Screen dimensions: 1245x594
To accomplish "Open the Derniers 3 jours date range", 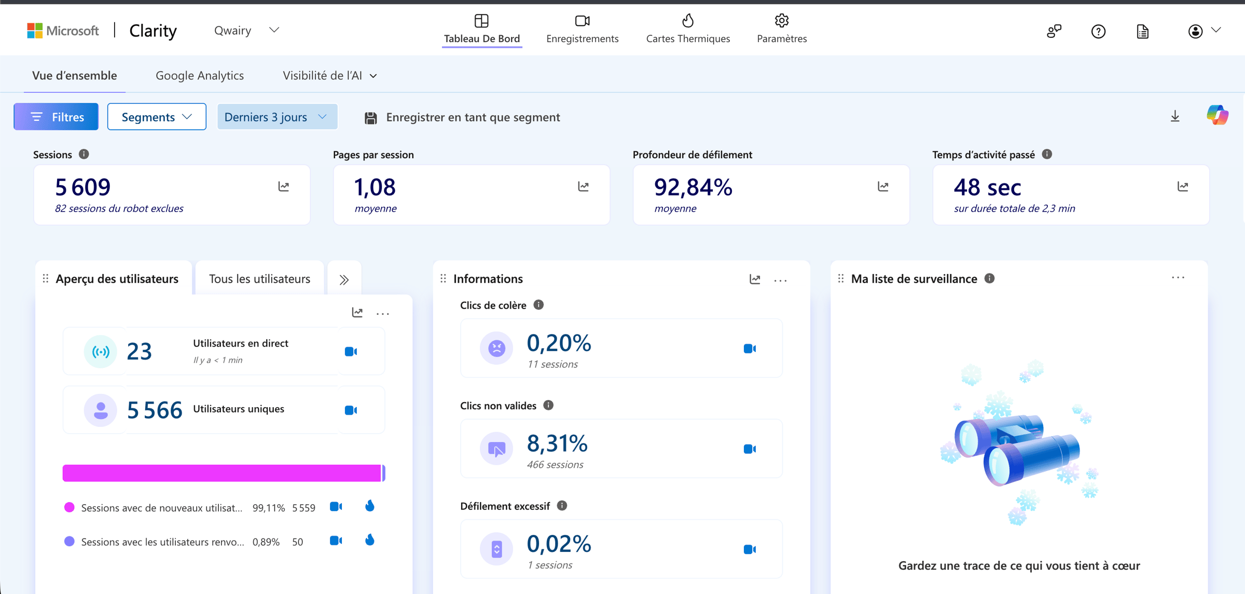I will [x=277, y=117].
